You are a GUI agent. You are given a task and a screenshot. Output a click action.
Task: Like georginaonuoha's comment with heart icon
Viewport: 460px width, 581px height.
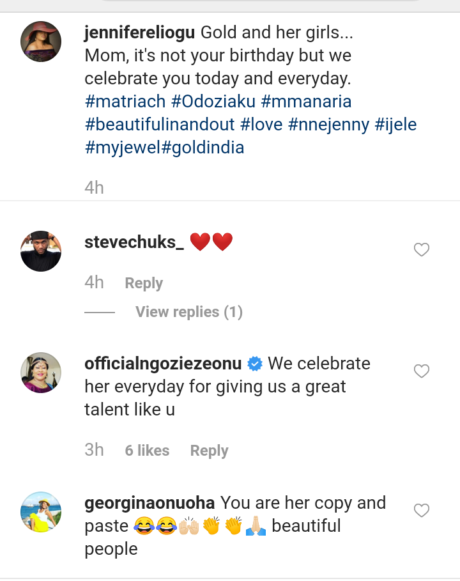click(422, 511)
